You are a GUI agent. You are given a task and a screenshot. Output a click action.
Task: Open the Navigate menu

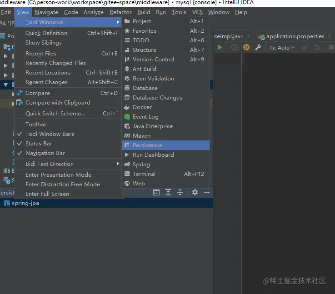pyautogui.click(x=46, y=12)
